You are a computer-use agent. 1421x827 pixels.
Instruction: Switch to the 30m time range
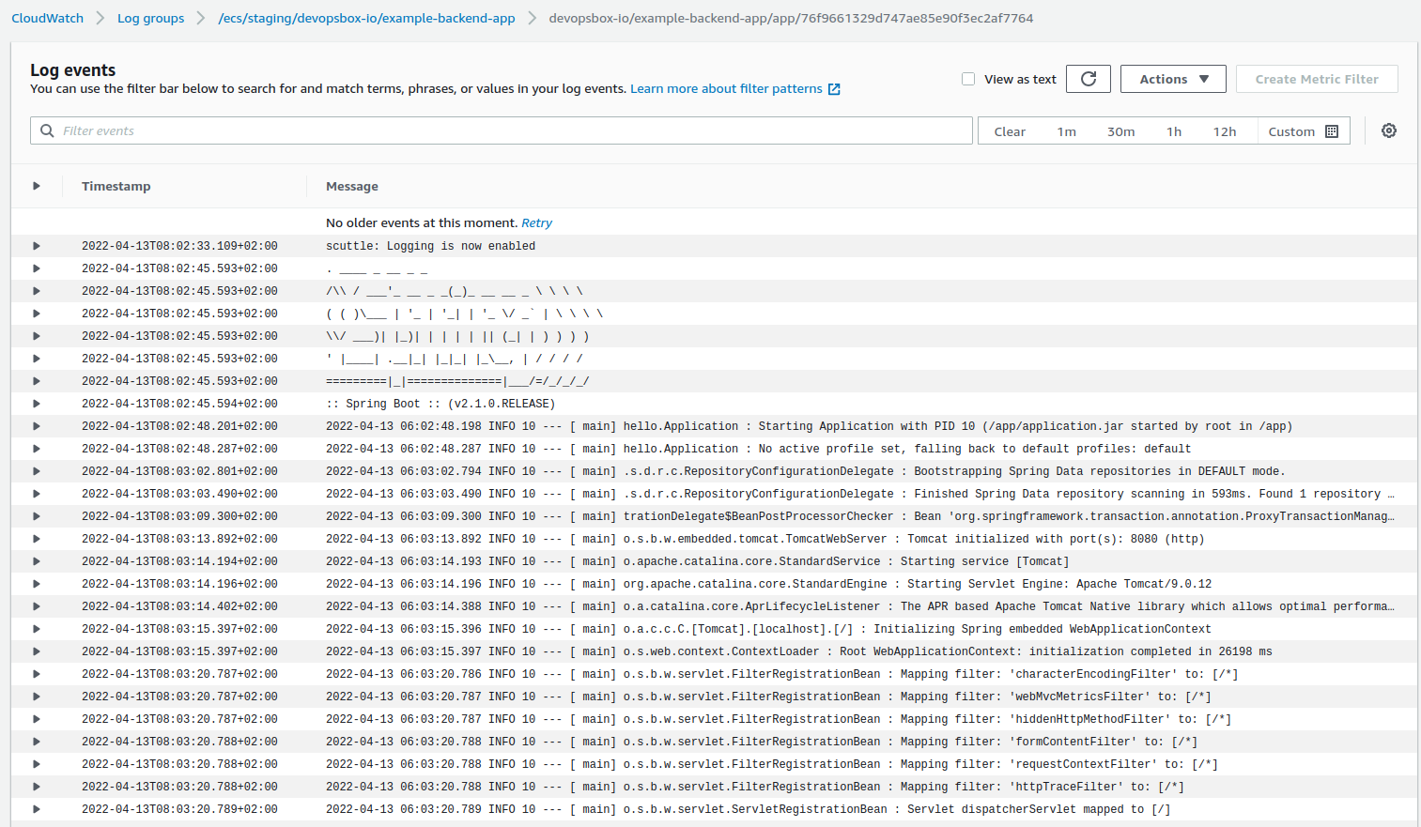pos(1120,131)
